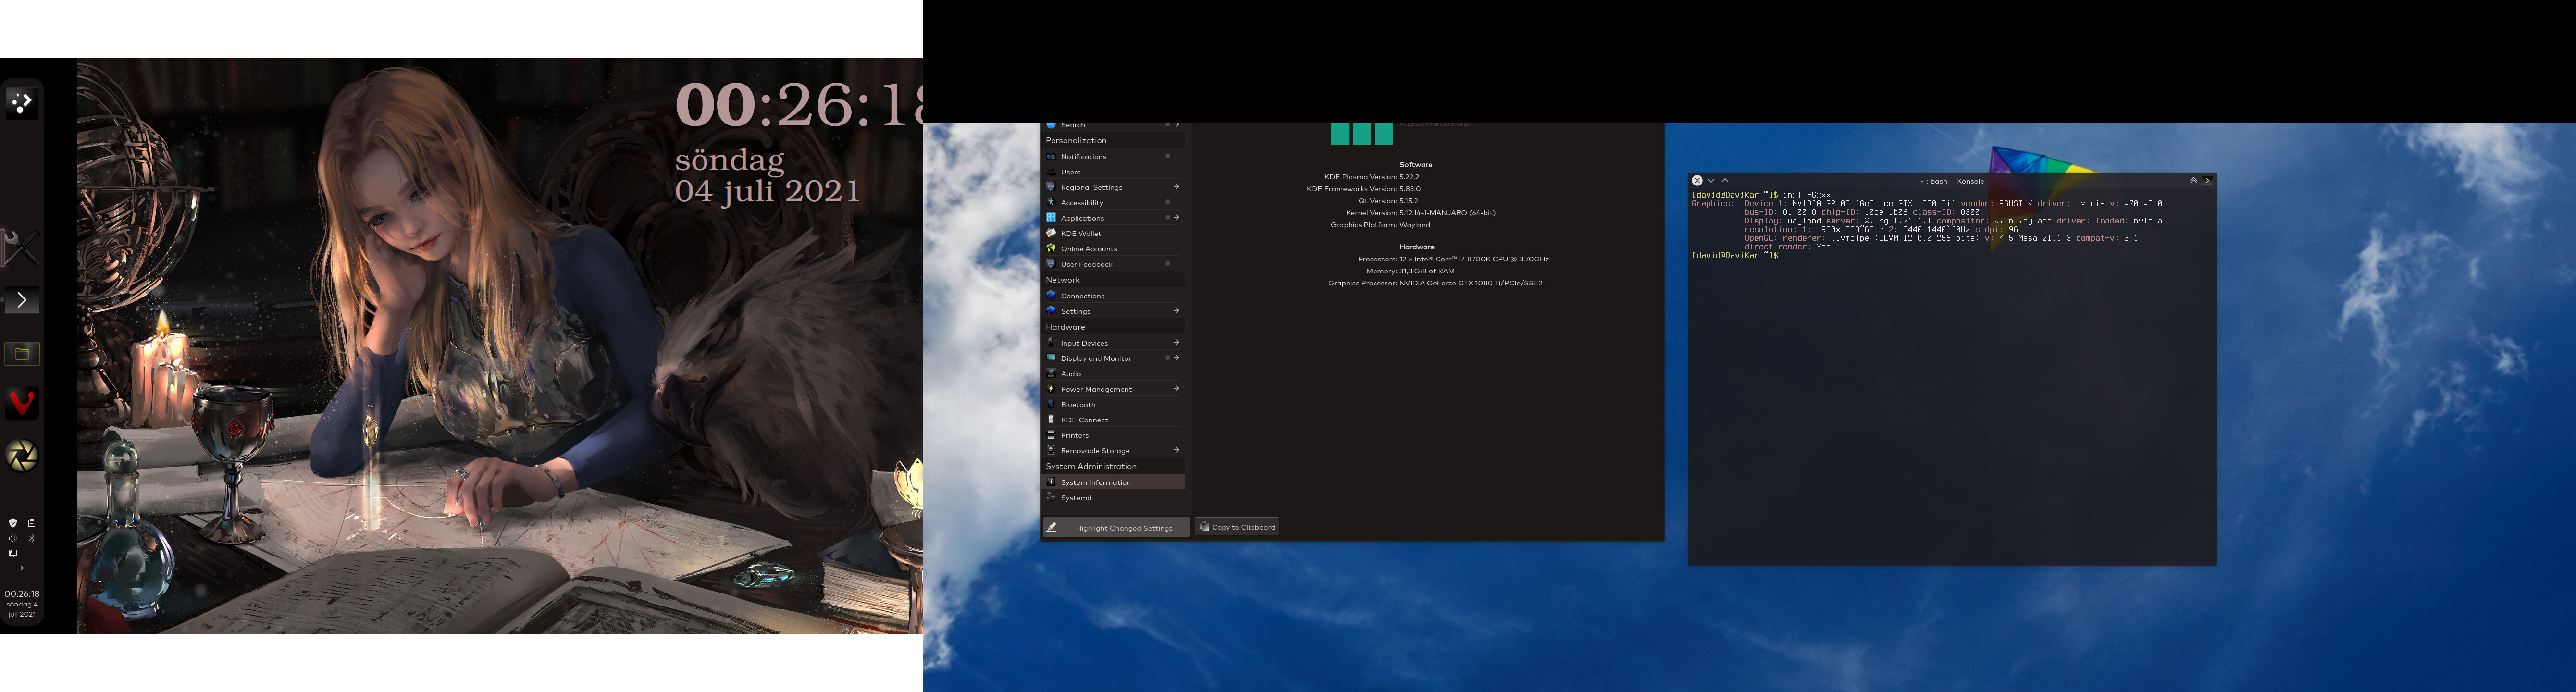
Task: Close the Konsole window
Action: 1697,181
